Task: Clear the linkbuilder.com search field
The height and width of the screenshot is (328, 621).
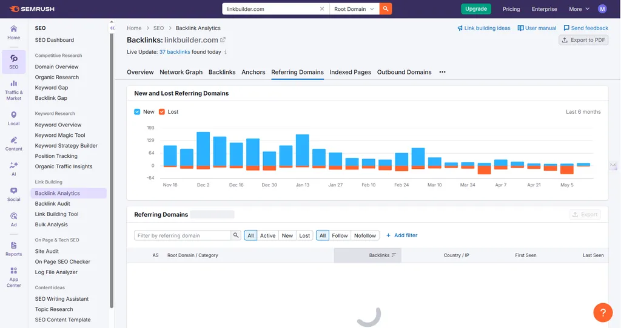Action: [322, 8]
